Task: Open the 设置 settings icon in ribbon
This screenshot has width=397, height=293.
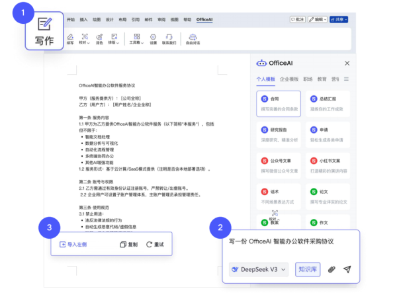Action: [154, 39]
